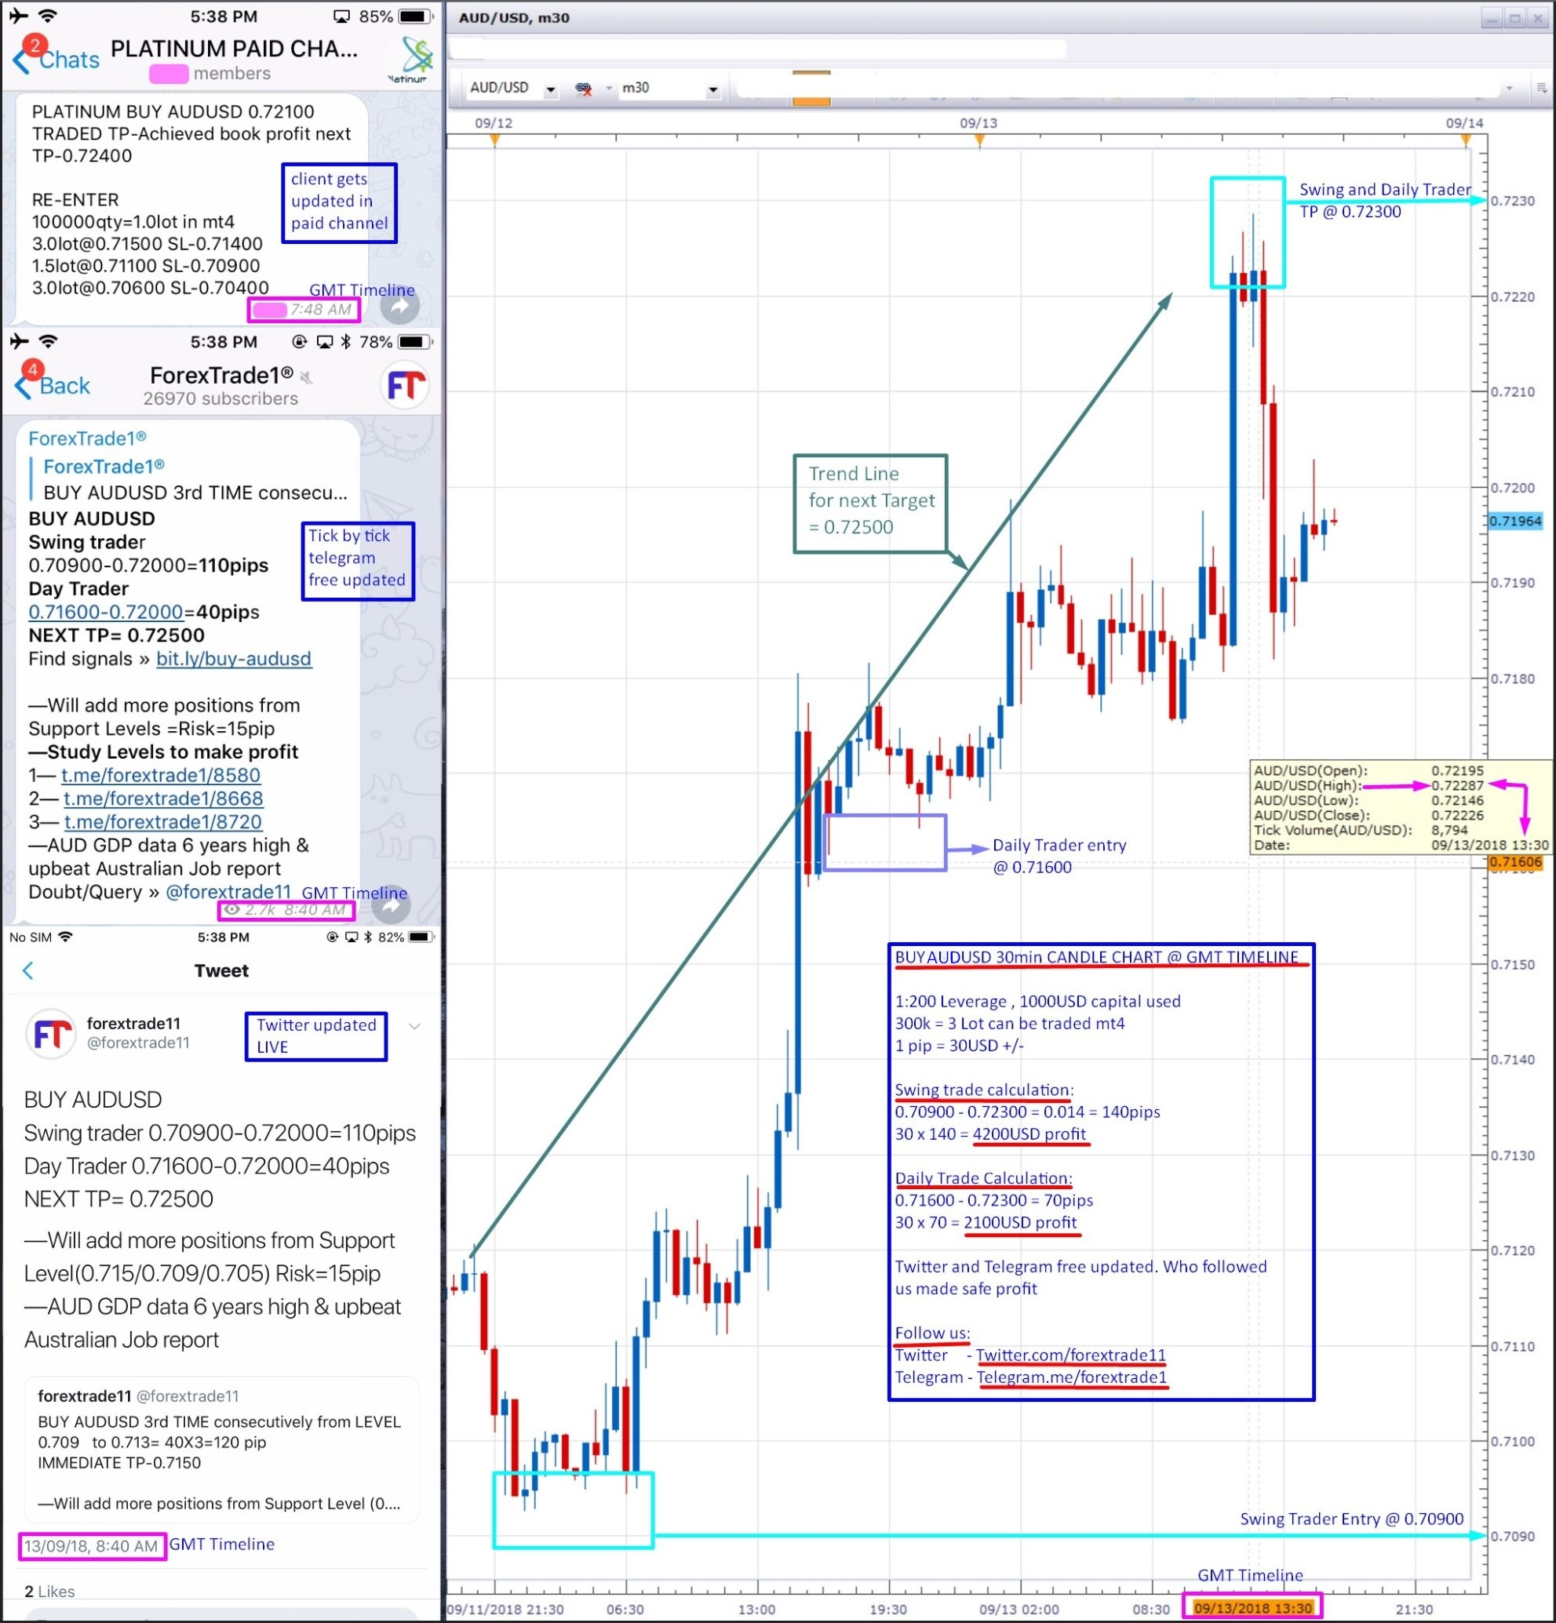Open the 0.71600-0.72000 link

click(x=106, y=612)
